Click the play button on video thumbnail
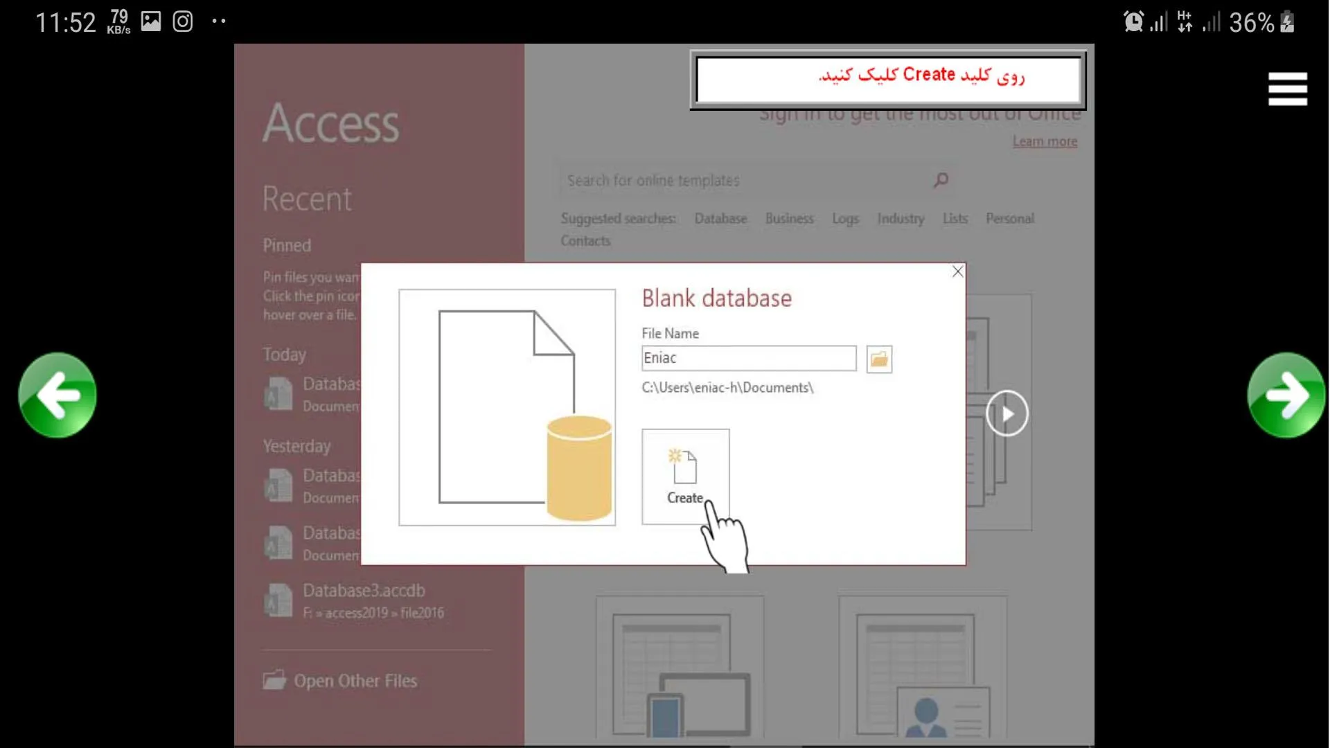Viewport: 1330px width, 748px height. [1006, 413]
